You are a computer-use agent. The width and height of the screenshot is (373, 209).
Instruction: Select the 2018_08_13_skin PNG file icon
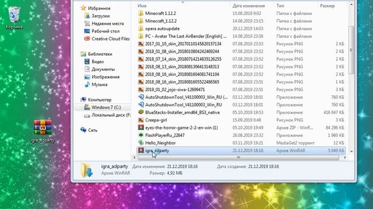coord(141,67)
